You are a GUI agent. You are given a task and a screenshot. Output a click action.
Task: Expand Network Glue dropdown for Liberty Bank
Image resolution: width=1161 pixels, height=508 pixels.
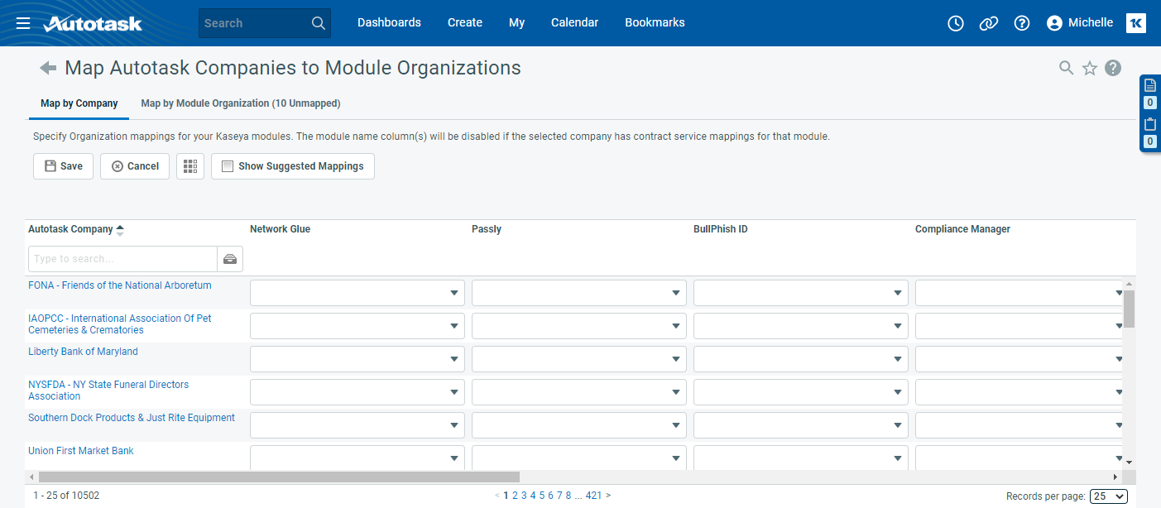coord(454,359)
